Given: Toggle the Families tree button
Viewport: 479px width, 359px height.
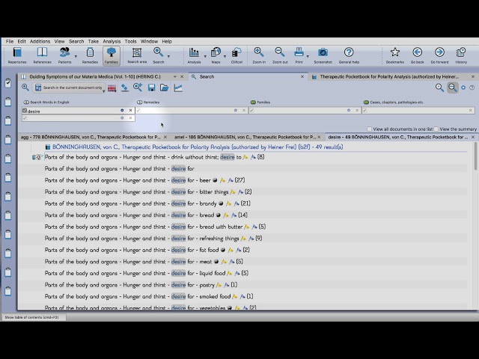Looking at the screenshot, I should click(x=112, y=55).
